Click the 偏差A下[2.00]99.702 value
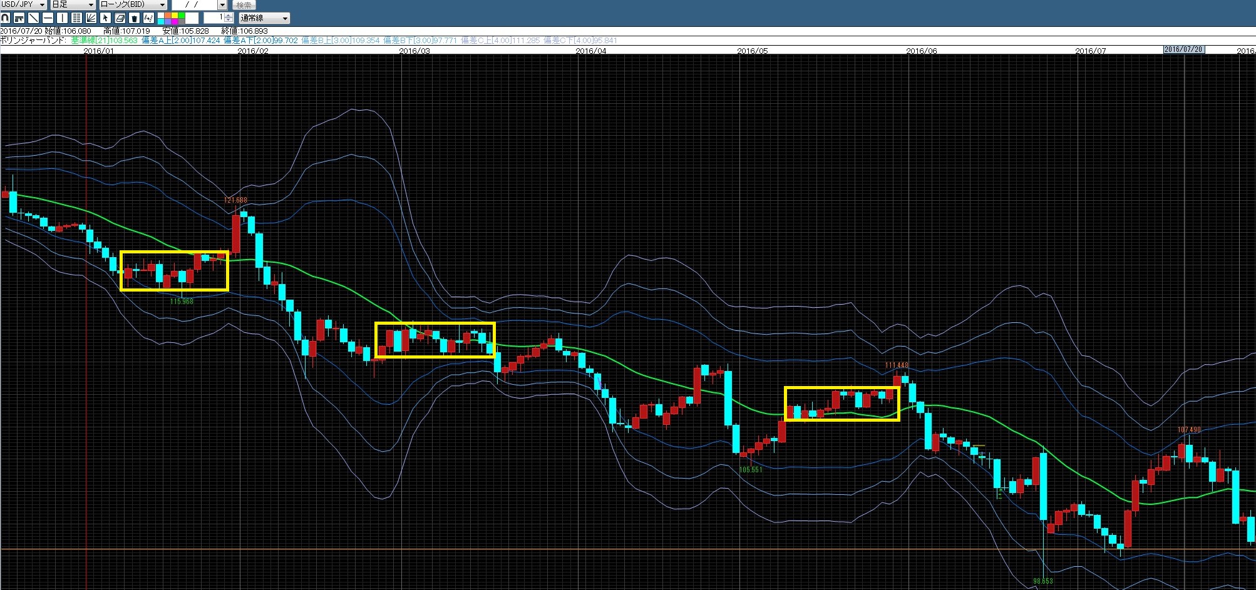This screenshot has height=590, width=1256. [260, 40]
